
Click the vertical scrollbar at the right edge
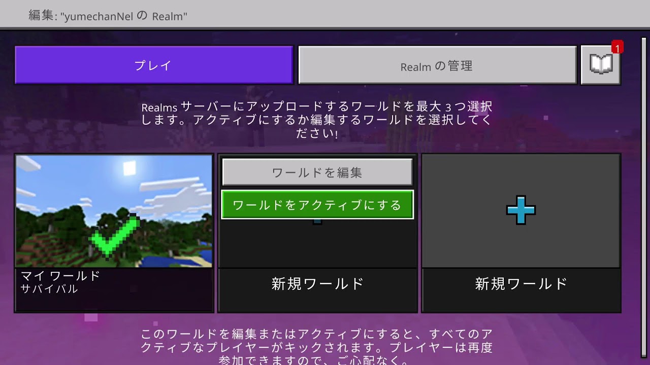tap(643, 198)
